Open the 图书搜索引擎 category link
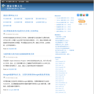The height and width of the screenshot is (94, 94). (x=7, y=26)
